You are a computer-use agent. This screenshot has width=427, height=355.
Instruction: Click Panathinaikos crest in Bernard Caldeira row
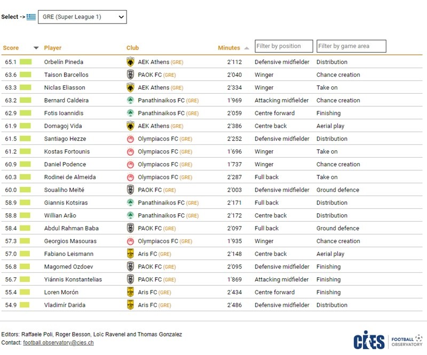(x=130, y=100)
